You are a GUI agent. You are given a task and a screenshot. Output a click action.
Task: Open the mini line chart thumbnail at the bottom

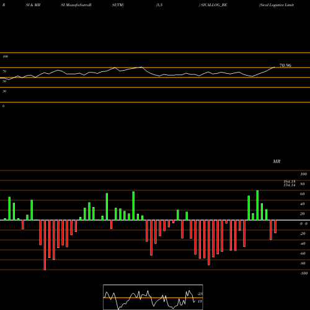click(153, 297)
